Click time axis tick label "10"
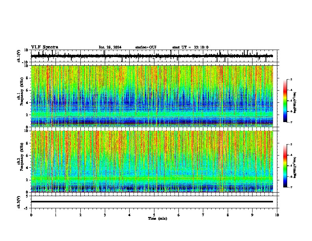This screenshot has width=312, height=241. click(277, 215)
